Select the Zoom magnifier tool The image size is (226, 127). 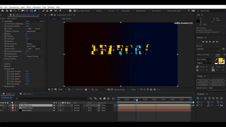coord(14,11)
